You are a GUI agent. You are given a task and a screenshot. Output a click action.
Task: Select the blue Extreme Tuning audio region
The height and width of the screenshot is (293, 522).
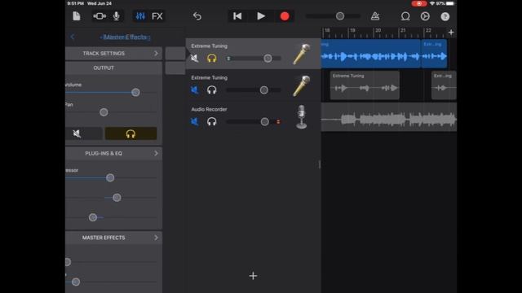(370, 54)
